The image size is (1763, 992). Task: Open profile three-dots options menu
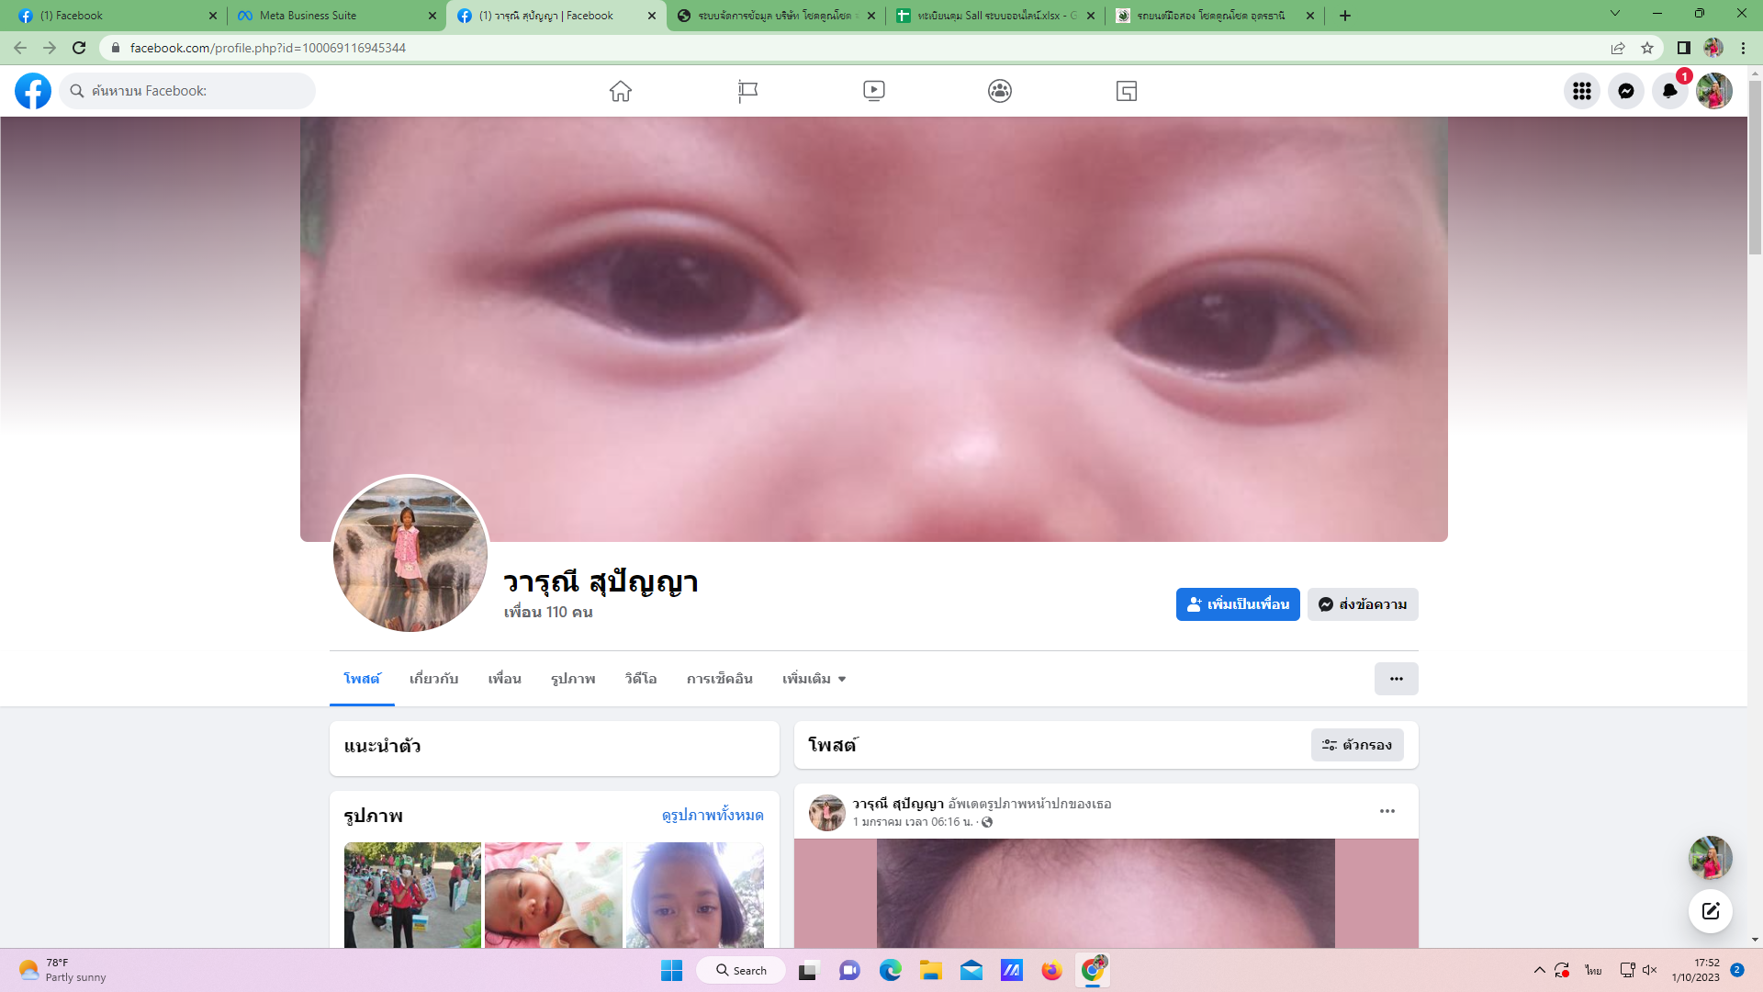click(x=1396, y=679)
